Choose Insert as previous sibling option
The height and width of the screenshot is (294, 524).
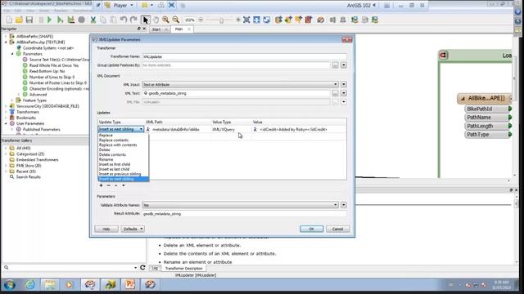[124, 174]
